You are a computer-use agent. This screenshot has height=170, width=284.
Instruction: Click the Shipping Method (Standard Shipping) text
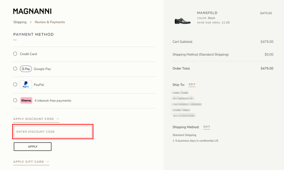pos(200,54)
